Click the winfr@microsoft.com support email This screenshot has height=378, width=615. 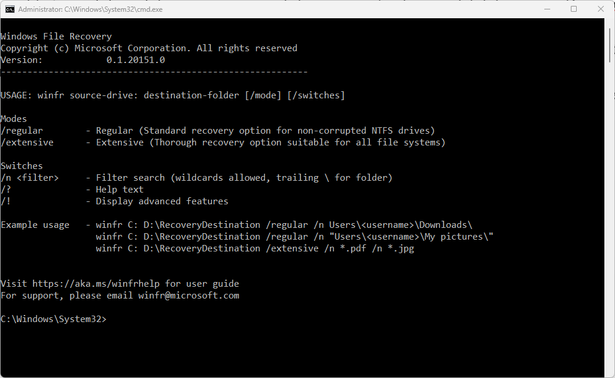click(189, 296)
